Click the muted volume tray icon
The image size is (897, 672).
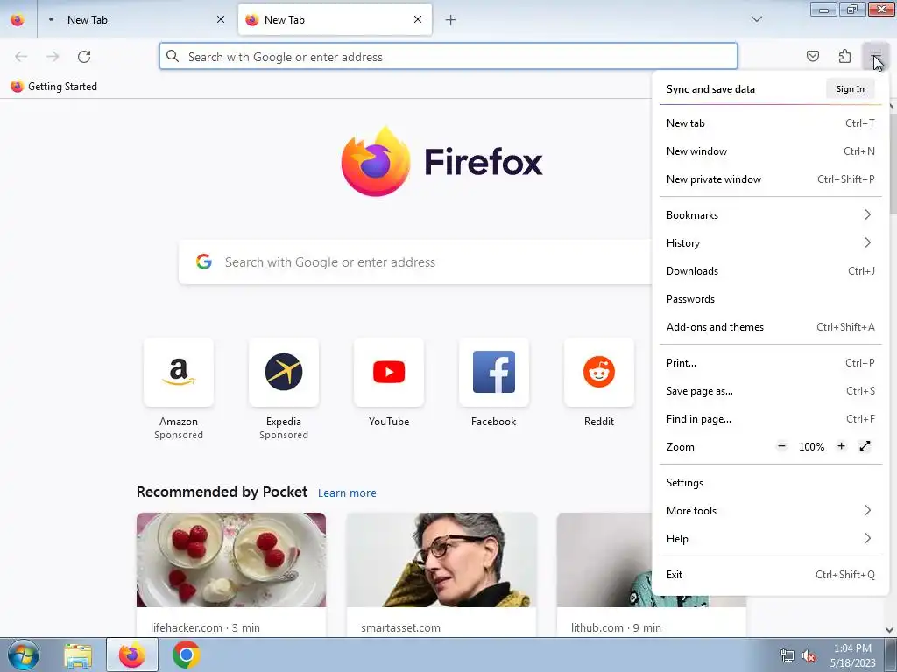click(x=809, y=655)
